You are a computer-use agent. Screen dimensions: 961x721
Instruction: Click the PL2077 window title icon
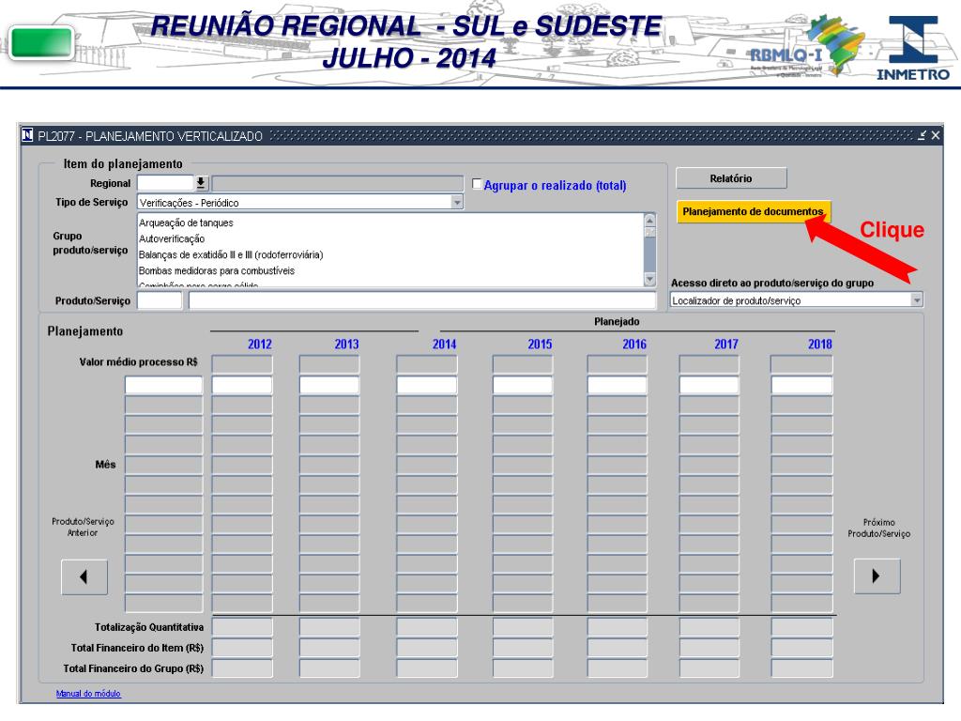pyautogui.click(x=27, y=135)
